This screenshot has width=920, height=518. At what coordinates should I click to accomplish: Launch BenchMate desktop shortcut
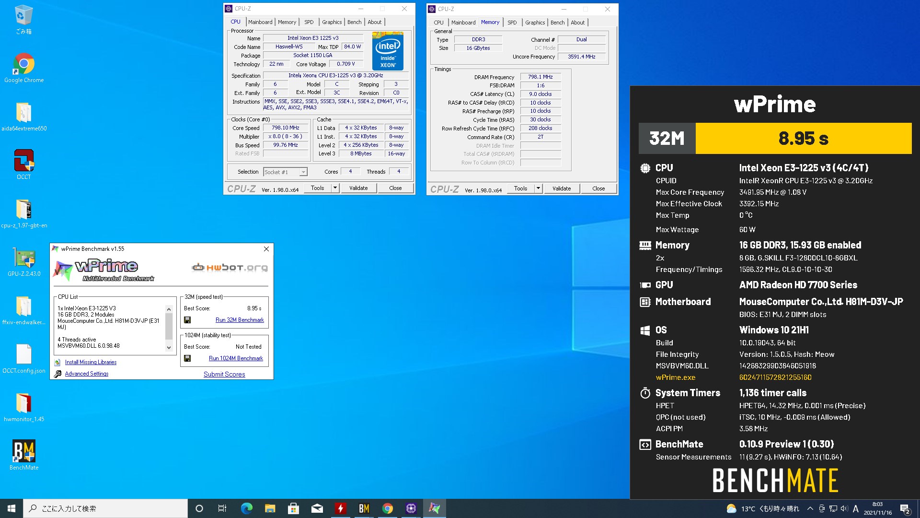[x=23, y=456]
